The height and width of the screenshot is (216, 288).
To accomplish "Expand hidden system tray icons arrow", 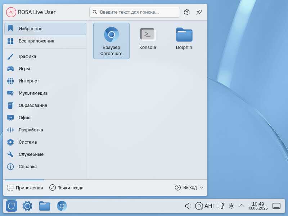I will point(242,206).
